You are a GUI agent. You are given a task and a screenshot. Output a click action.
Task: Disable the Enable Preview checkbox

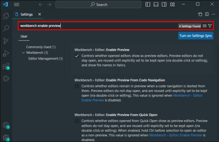point(77,56)
